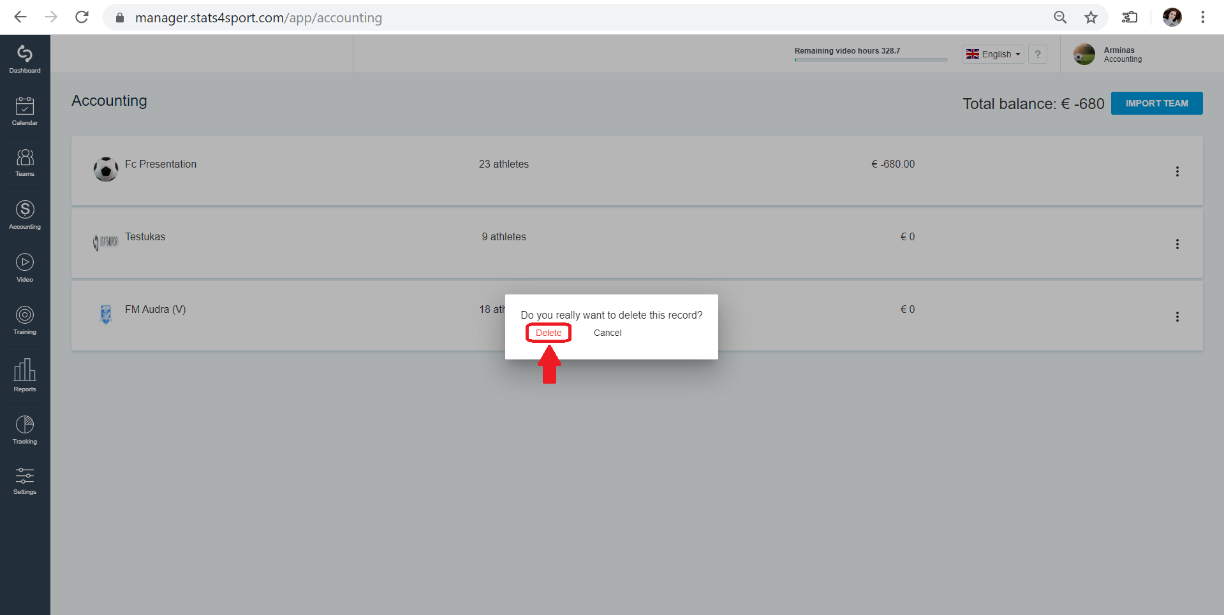1224x615 pixels.
Task: Click the 9 athletes text
Action: tap(504, 236)
